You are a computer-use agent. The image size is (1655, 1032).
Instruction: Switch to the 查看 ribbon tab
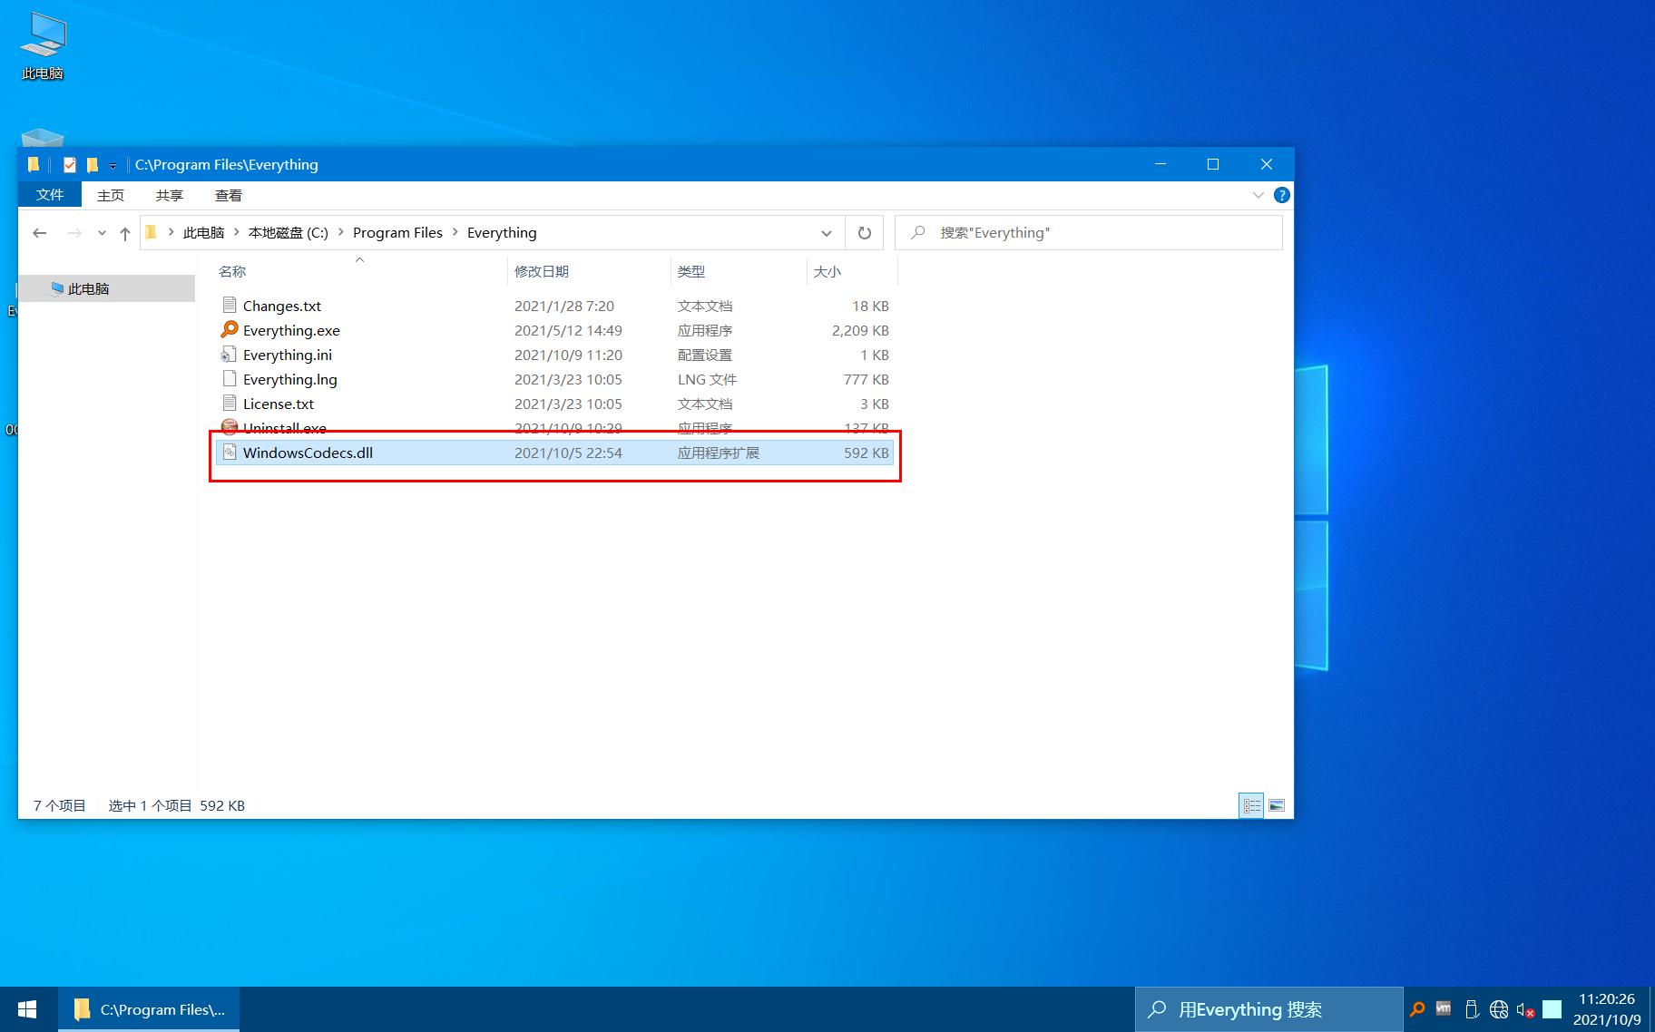229,195
